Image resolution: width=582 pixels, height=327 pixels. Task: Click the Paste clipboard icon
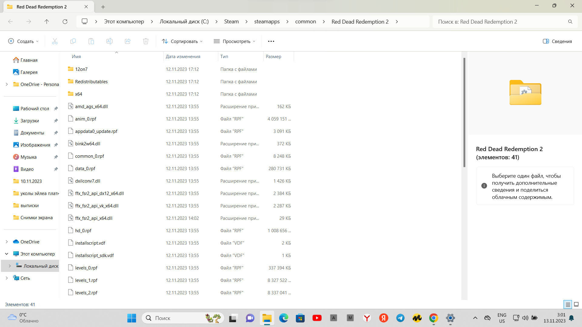pyautogui.click(x=91, y=41)
